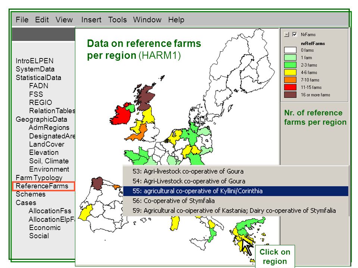This screenshot has width=358, height=268.
Task: Select SystemData in the sidebar
Action: tap(35, 69)
